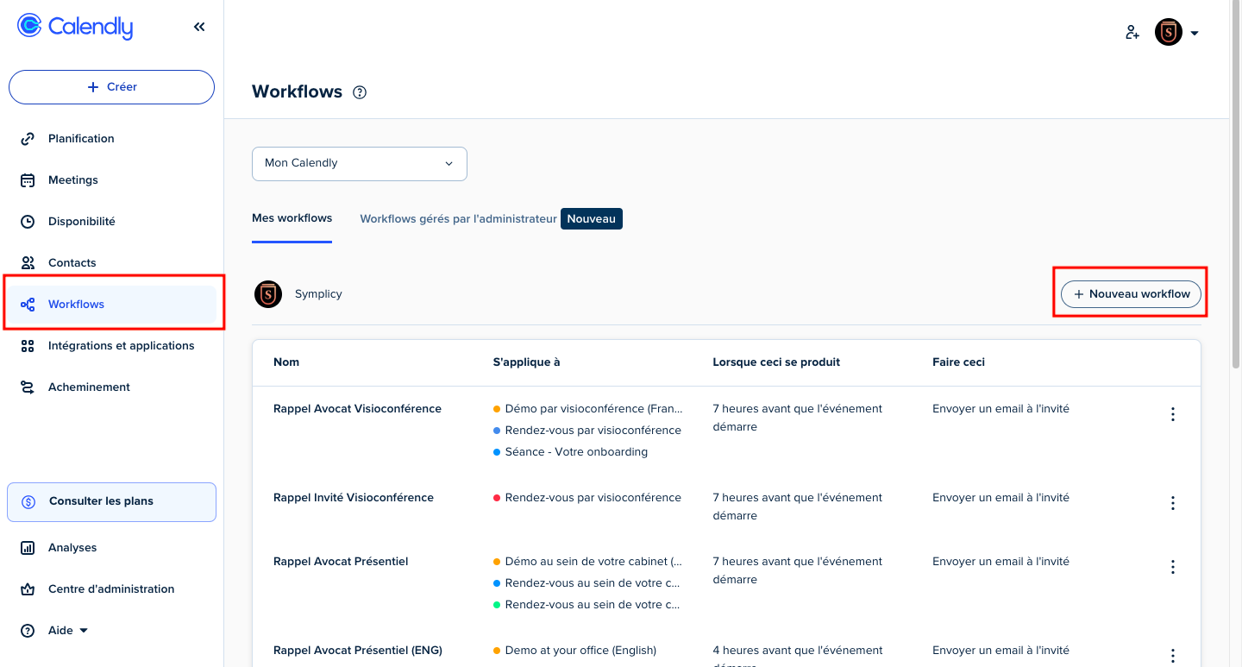Open Contacts in the sidebar
The image size is (1242, 667).
pyautogui.click(x=72, y=263)
